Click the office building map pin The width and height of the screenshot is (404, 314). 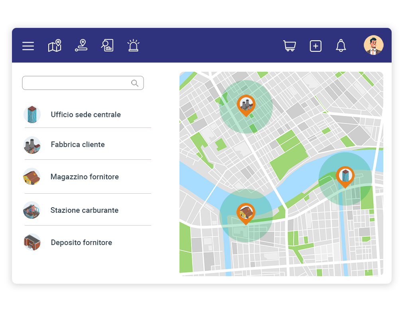pyautogui.click(x=345, y=176)
